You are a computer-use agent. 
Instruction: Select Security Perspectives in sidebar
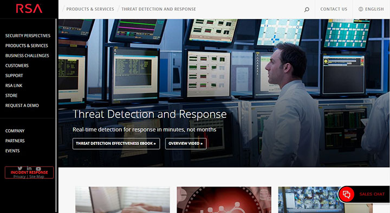pyautogui.click(x=28, y=36)
